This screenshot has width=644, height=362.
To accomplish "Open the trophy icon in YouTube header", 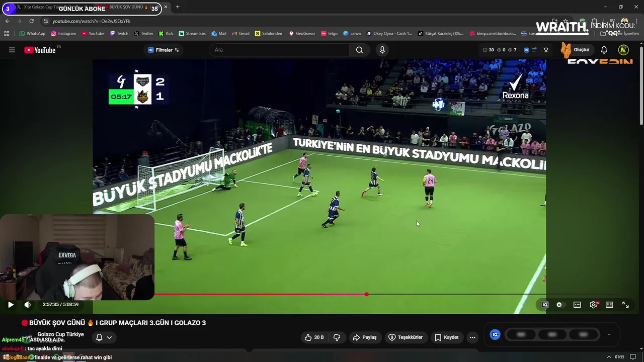I will pyautogui.click(x=546, y=50).
